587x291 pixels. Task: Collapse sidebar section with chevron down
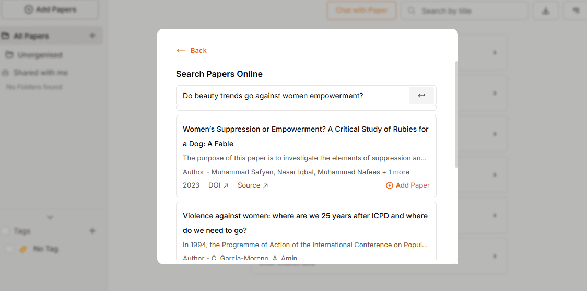click(50, 217)
